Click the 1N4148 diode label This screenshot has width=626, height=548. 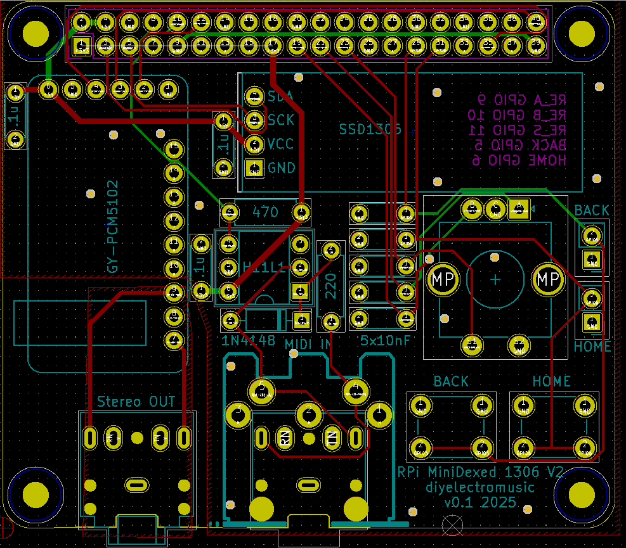coord(249,341)
